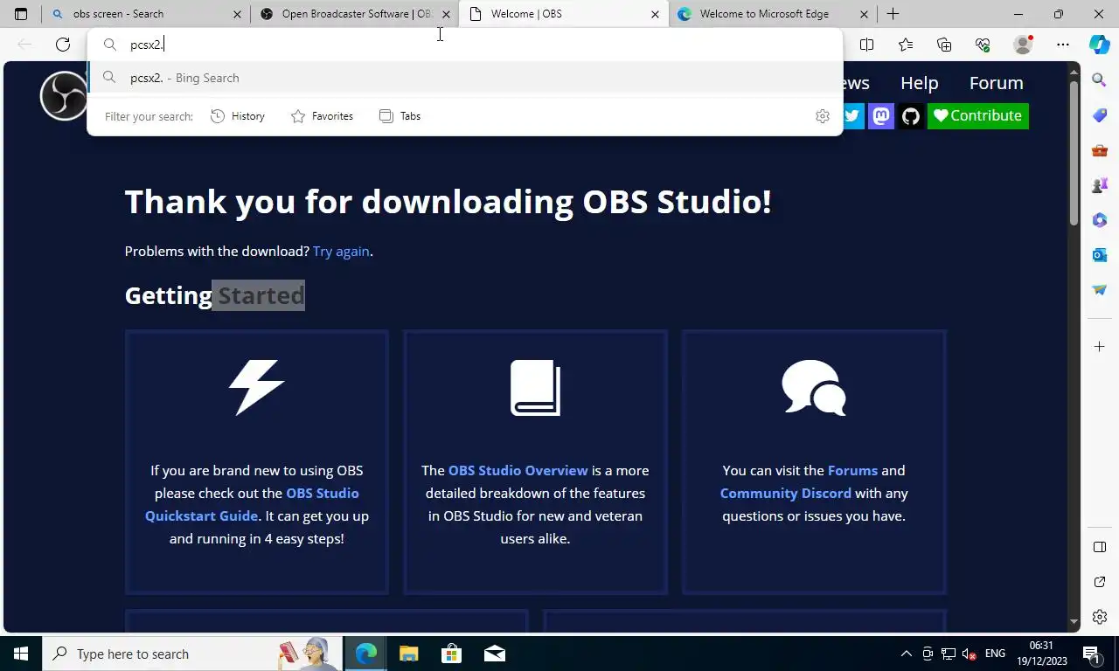The height and width of the screenshot is (671, 1119).
Task: Open the Community Discord link
Action: click(x=785, y=493)
